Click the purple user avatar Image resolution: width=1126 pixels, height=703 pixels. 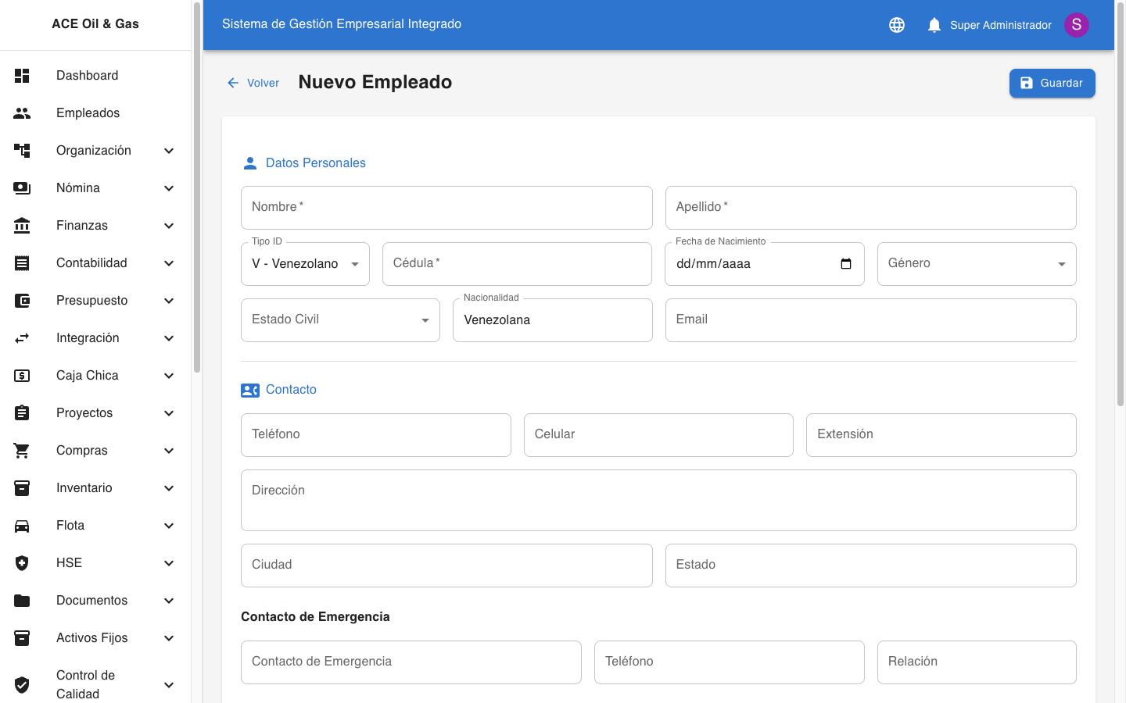[x=1076, y=25]
